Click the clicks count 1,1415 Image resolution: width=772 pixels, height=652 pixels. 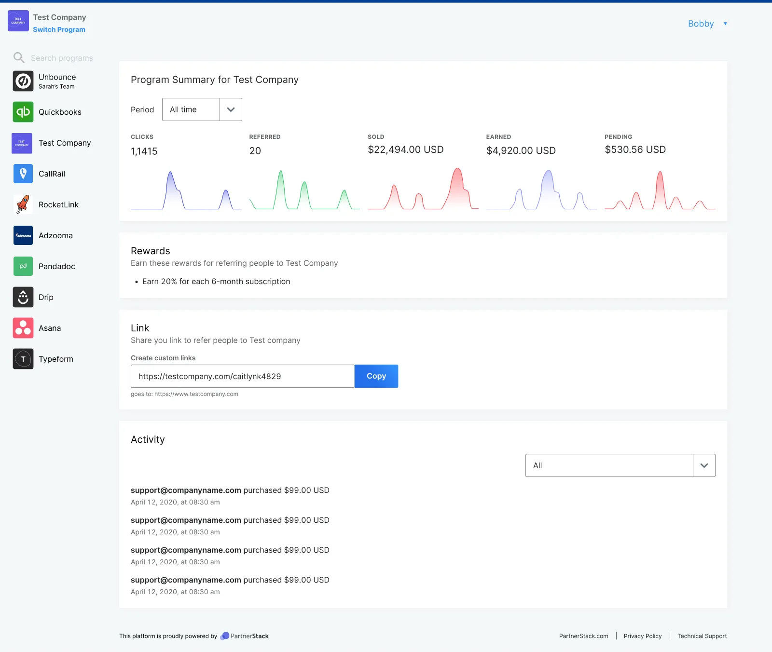(144, 151)
